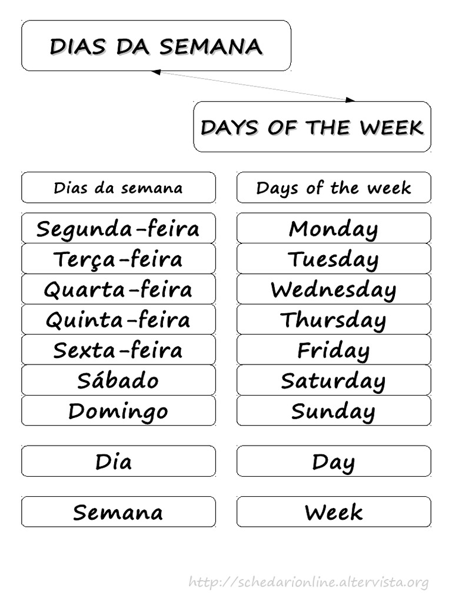Screen dimensions: 452x602
Task: Choose the Sunday box
Action: click(x=334, y=411)
